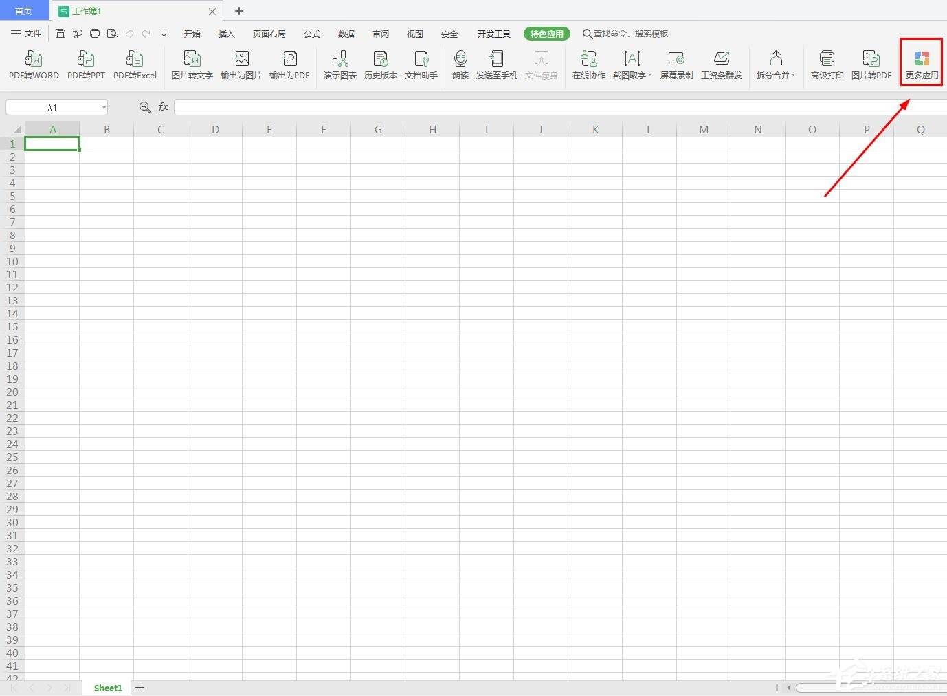This screenshot has height=696, width=947.
Task: Expand the 截图取字 dropdown
Action: click(x=649, y=75)
